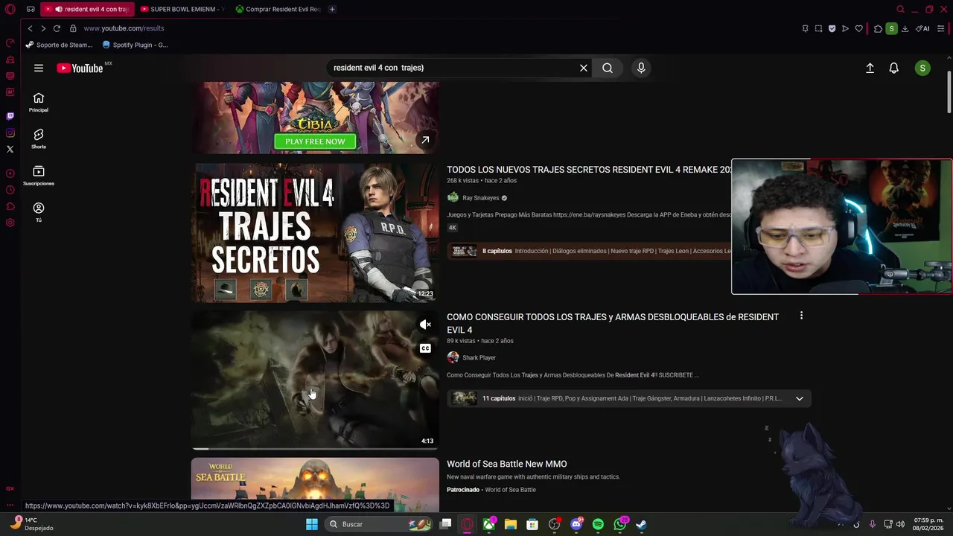The width and height of the screenshot is (953, 536).
Task: Visit the Ray Snakeyes channel
Action: pos(480,198)
